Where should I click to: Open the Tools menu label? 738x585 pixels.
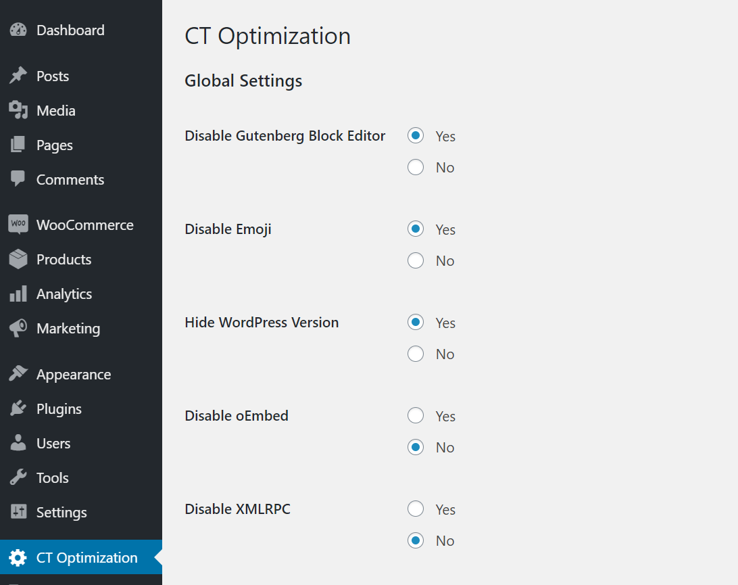[x=52, y=477]
